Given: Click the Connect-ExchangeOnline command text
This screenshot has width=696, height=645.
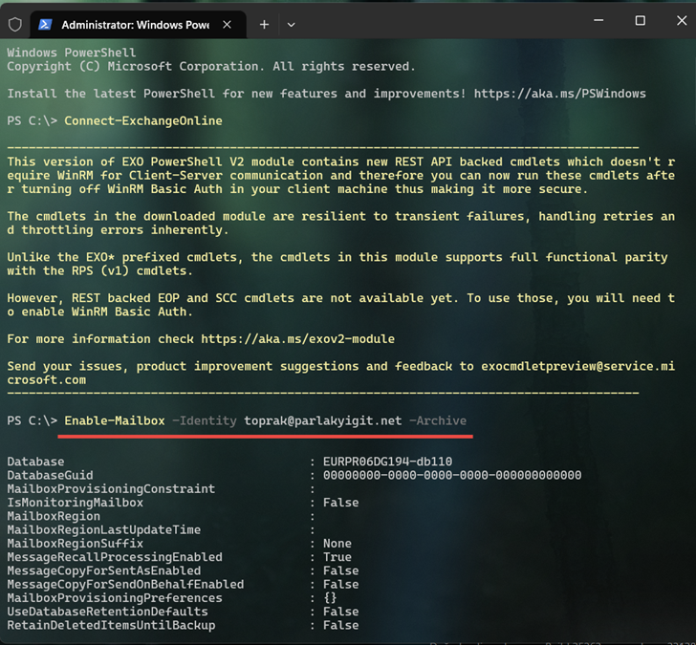Looking at the screenshot, I should coord(143,120).
